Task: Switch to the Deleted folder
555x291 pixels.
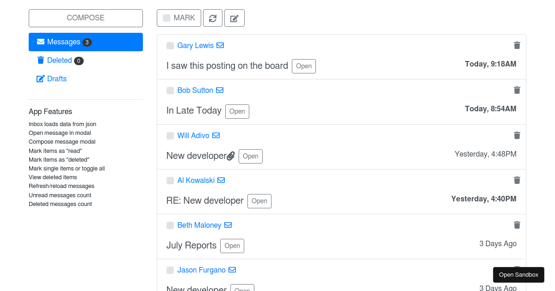Action: (x=59, y=60)
